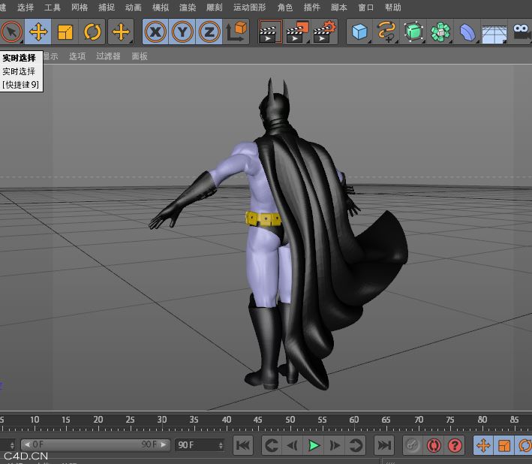The image size is (532, 464).
Task: Add a Cube primitive object
Action: coord(359,32)
